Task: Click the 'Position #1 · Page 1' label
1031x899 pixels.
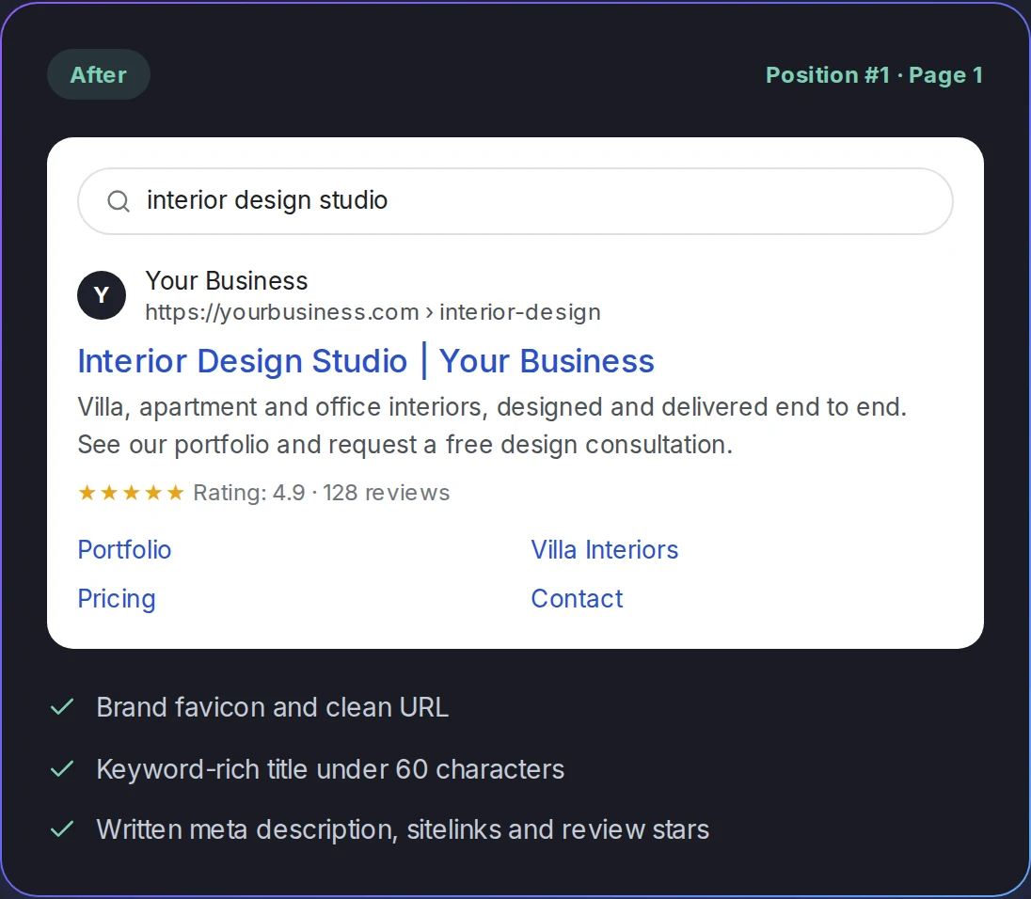Action: click(875, 75)
